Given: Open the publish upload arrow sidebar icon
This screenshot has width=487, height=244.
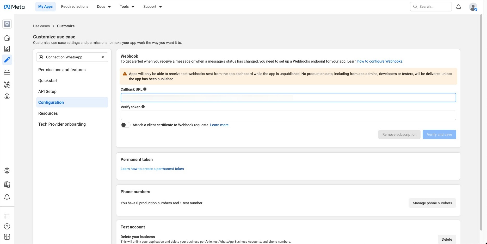Looking at the screenshot, I should (7, 96).
